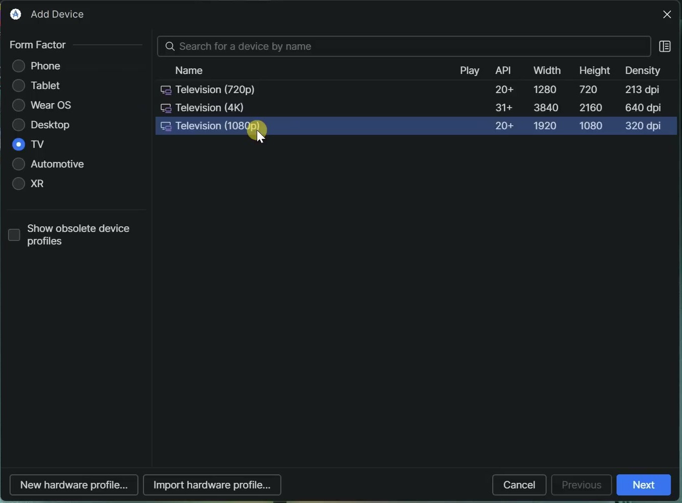Image resolution: width=682 pixels, height=503 pixels.
Task: Click the 3840 width value
Action: point(546,109)
